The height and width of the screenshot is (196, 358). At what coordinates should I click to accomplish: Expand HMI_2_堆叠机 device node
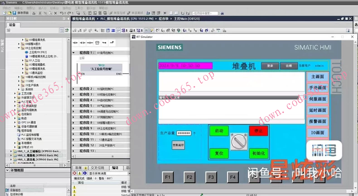tap(11, 155)
